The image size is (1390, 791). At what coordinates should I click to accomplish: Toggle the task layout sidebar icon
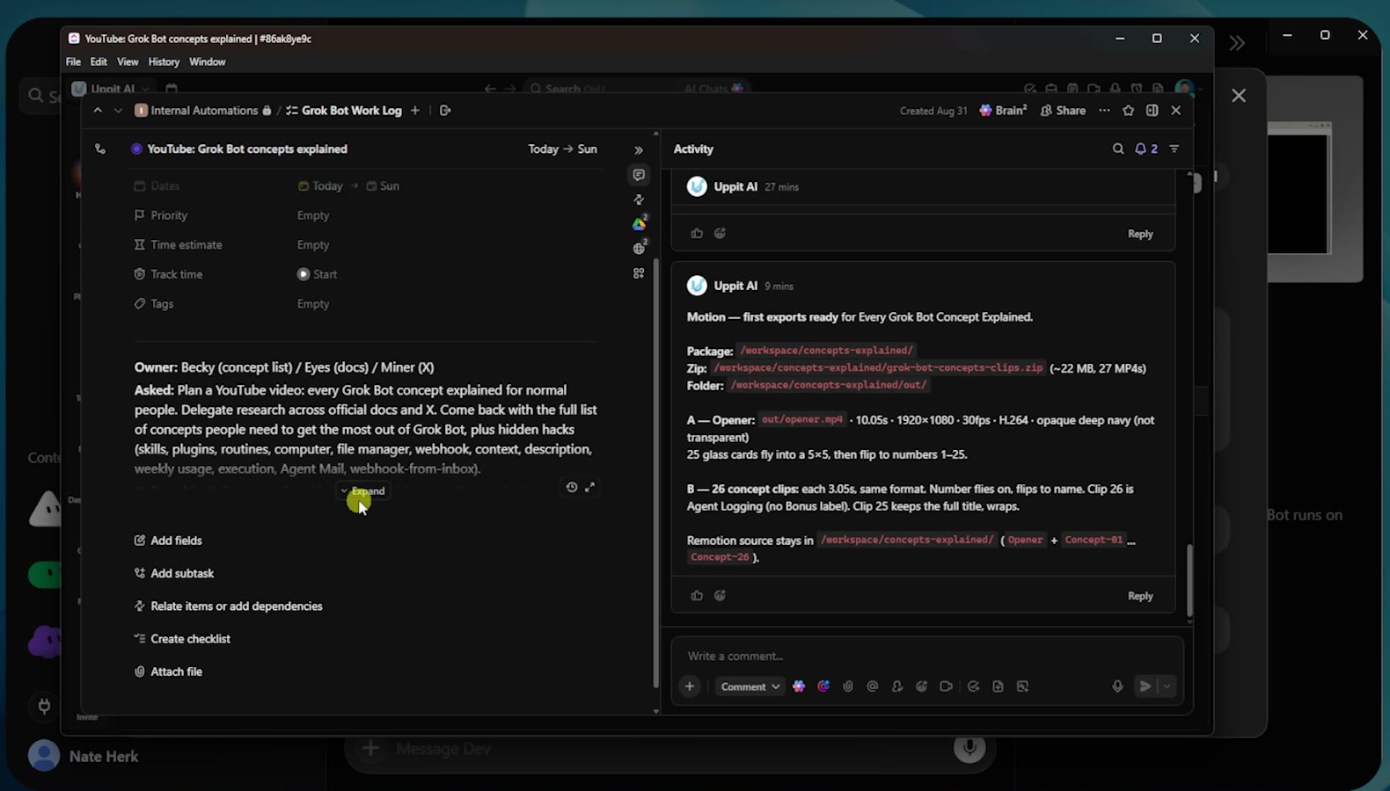click(x=1152, y=111)
